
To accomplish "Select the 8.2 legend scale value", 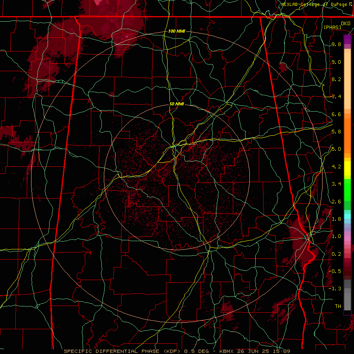I will [336, 79].
